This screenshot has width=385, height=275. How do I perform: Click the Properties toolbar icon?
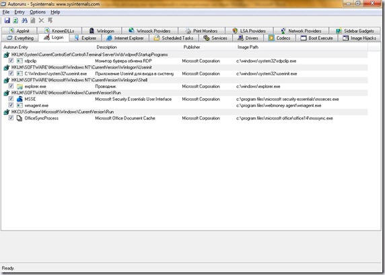[x=33, y=21]
